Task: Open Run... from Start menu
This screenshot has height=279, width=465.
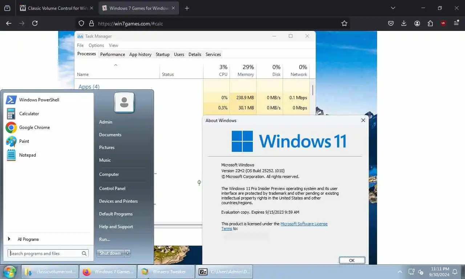Action: 105,239
